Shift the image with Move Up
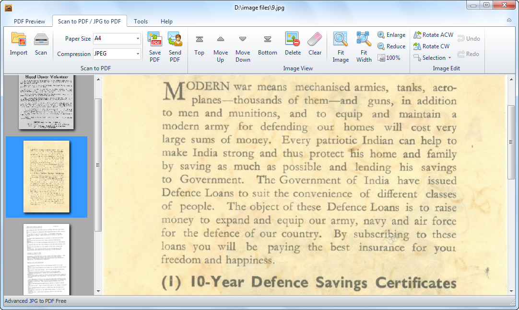Image resolution: width=519 pixels, height=310 pixels. tap(221, 48)
